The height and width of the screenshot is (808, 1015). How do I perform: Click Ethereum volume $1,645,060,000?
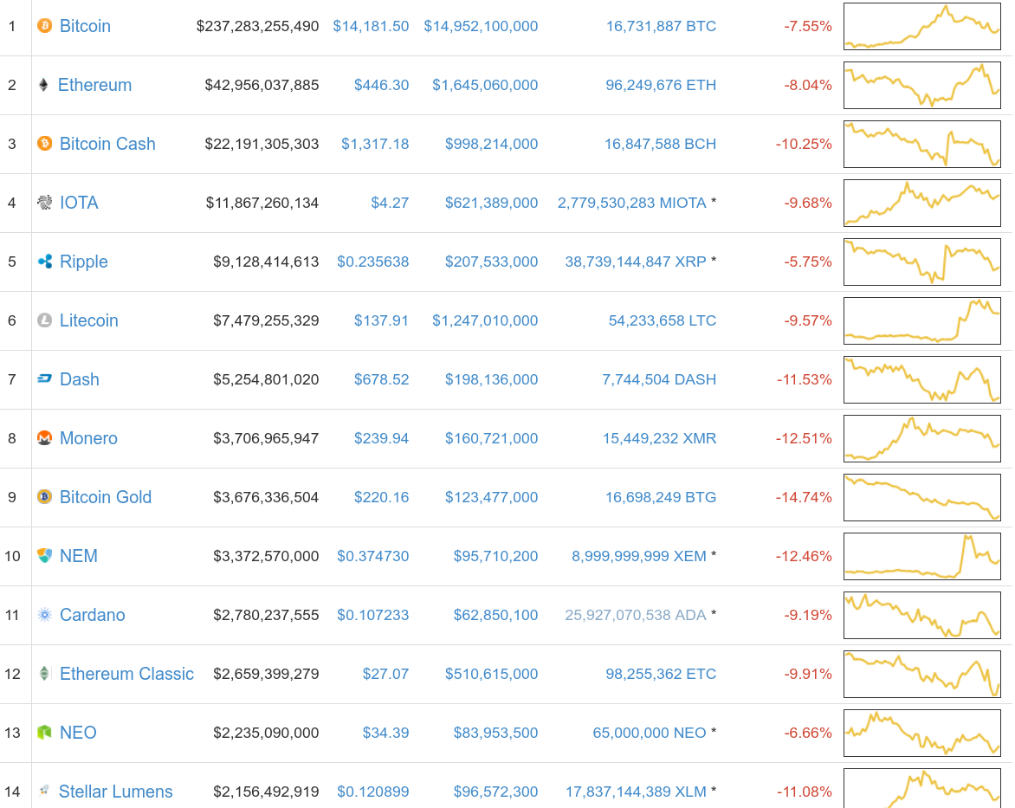click(486, 86)
